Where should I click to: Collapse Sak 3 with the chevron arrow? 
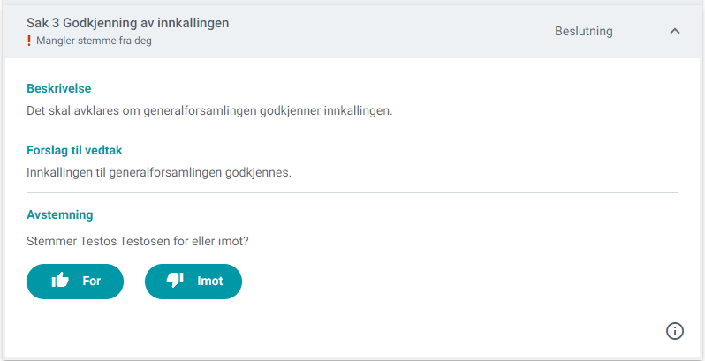point(674,31)
